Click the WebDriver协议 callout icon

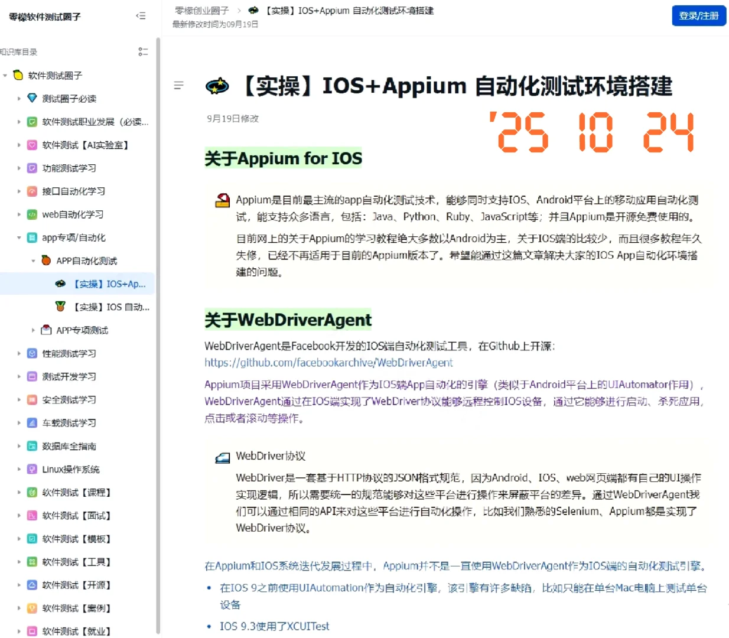pos(222,457)
